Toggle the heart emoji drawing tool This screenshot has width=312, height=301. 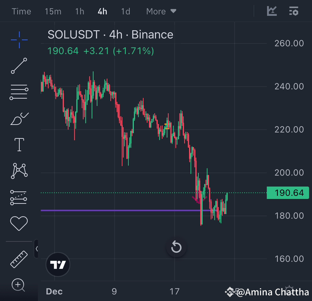pos(19,223)
